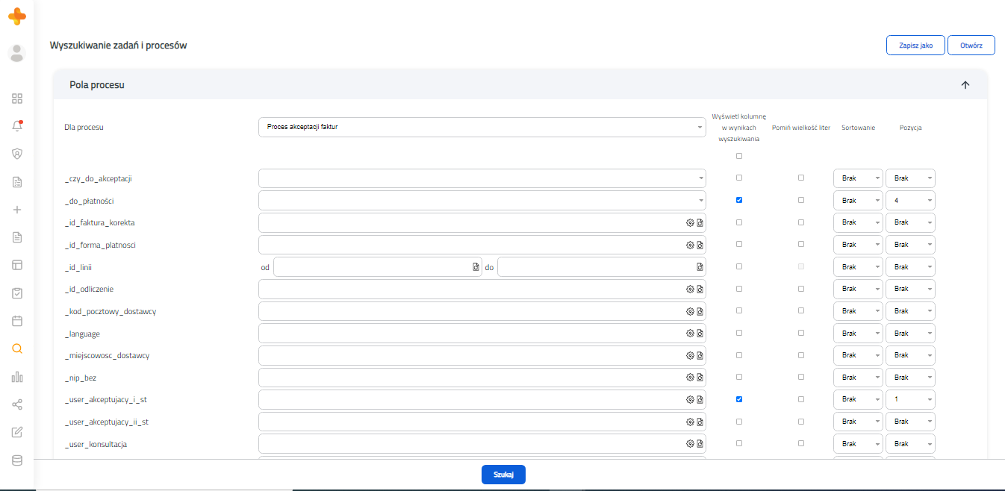1005x491 pixels.
Task: Uncheck display column for _do_płatności
Action: (739, 200)
